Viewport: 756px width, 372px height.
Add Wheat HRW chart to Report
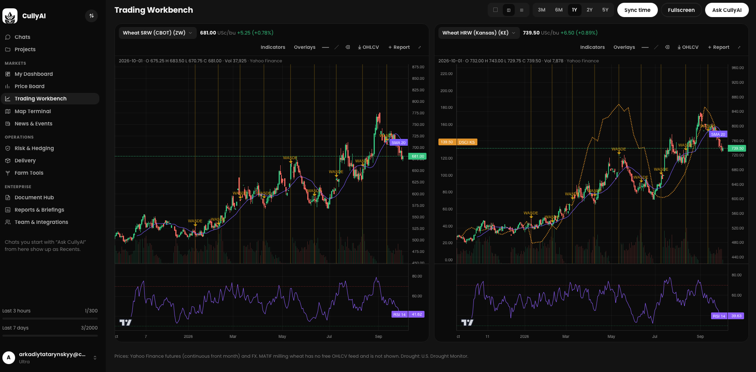(x=718, y=47)
